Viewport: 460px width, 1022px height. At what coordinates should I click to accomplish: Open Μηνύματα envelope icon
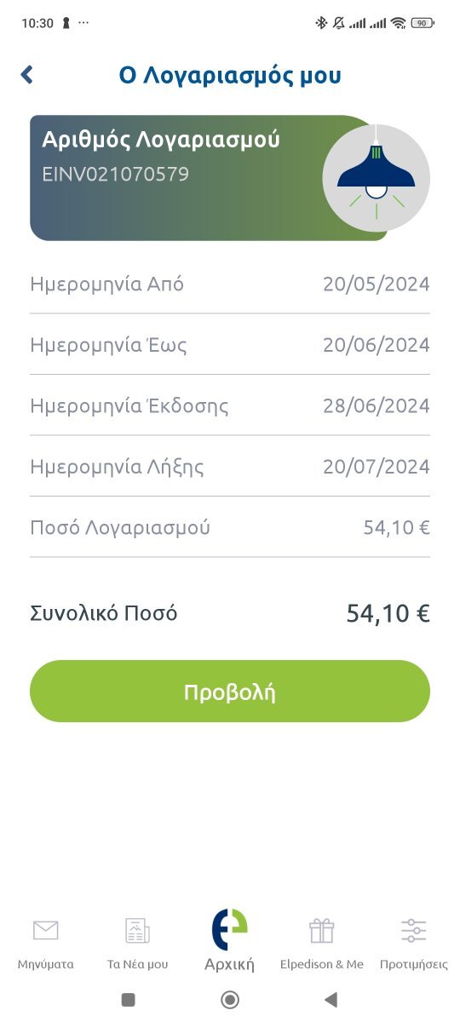(45, 930)
